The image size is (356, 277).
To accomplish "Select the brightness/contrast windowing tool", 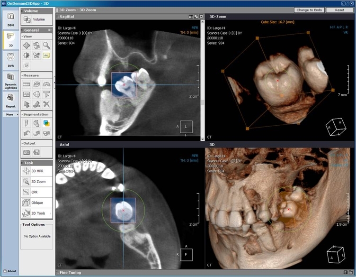I will click(27, 55).
